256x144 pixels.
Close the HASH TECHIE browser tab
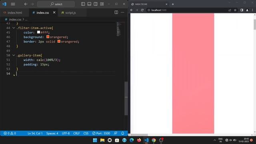166,4
